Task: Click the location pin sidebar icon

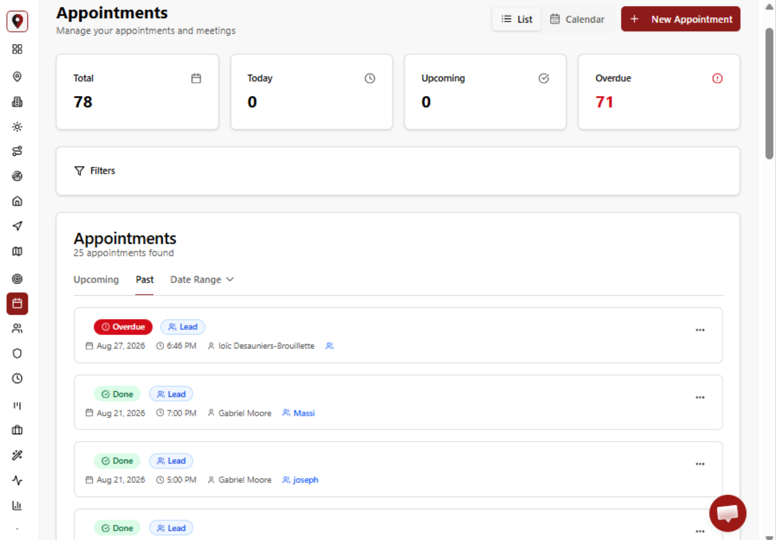Action: [x=17, y=76]
